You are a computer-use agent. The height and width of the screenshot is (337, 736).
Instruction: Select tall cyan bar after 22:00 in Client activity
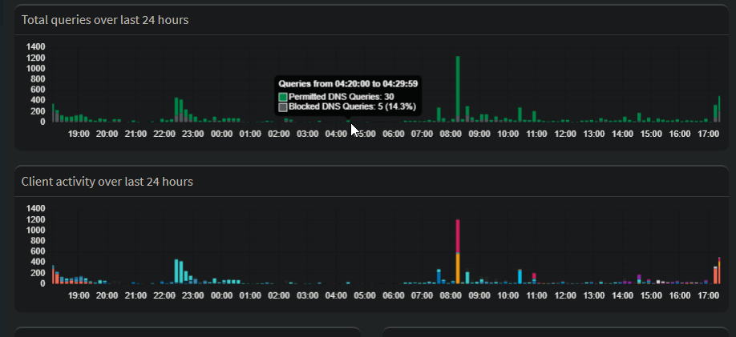(x=176, y=271)
